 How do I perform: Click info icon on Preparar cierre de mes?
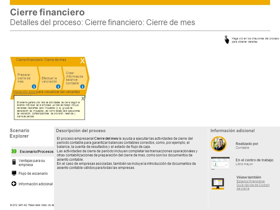[34, 87]
